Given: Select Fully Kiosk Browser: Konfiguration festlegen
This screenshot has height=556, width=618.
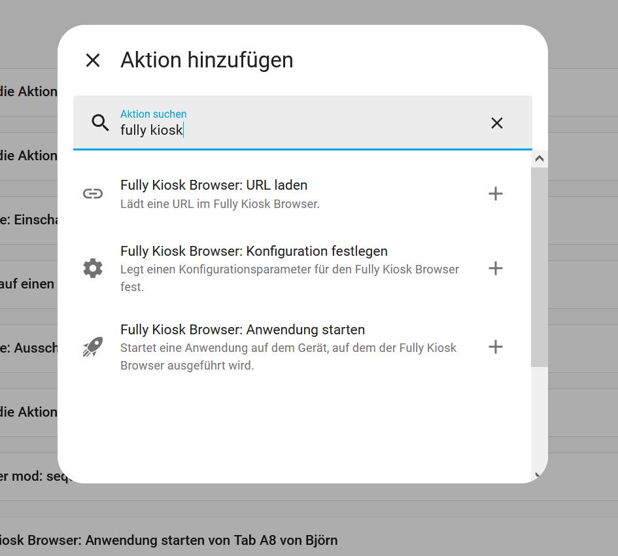Looking at the screenshot, I should click(254, 251).
